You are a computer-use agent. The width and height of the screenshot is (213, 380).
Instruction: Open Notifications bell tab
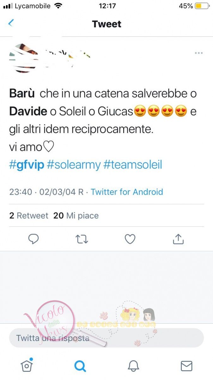tap(133, 366)
